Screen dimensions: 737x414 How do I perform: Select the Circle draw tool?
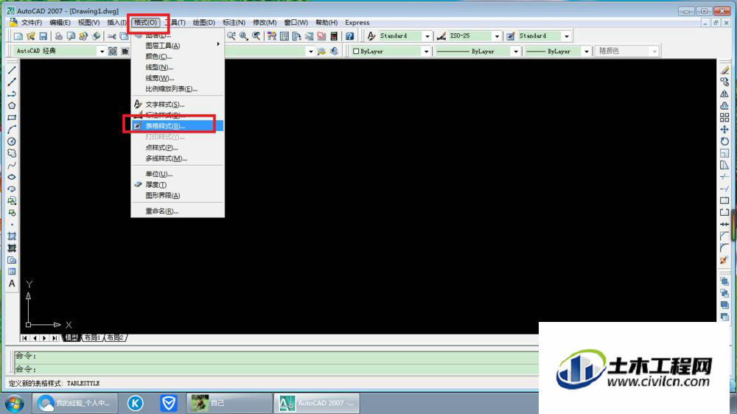click(x=12, y=141)
